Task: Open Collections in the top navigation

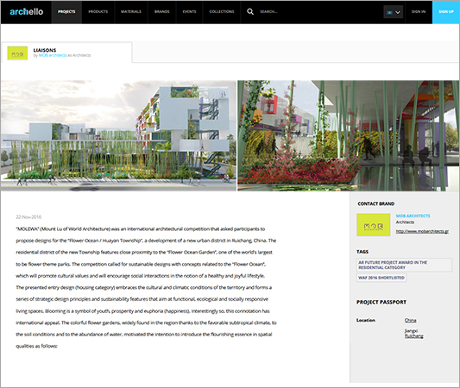Action: pyautogui.click(x=222, y=12)
